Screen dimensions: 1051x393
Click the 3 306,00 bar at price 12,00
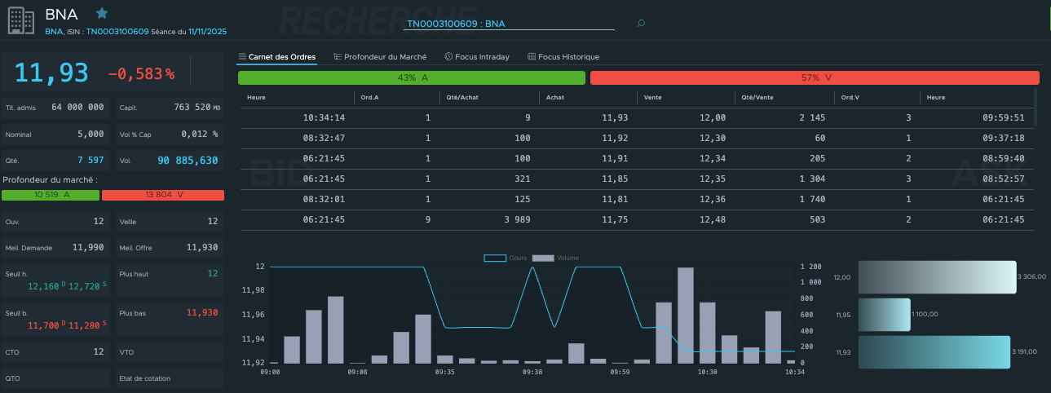[x=937, y=277]
